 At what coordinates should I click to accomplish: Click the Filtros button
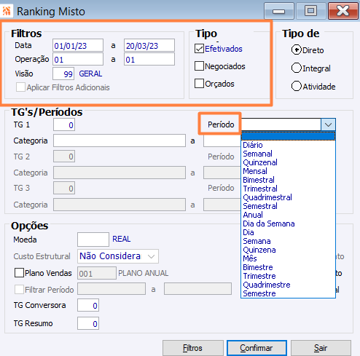(193, 348)
